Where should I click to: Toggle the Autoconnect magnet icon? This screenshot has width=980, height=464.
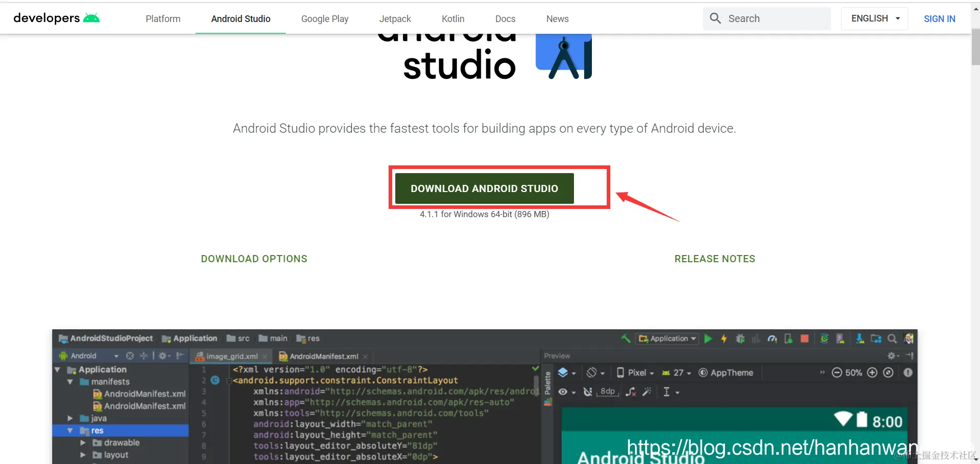(588, 392)
